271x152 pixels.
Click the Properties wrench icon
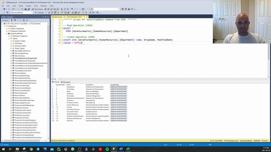point(126,9)
